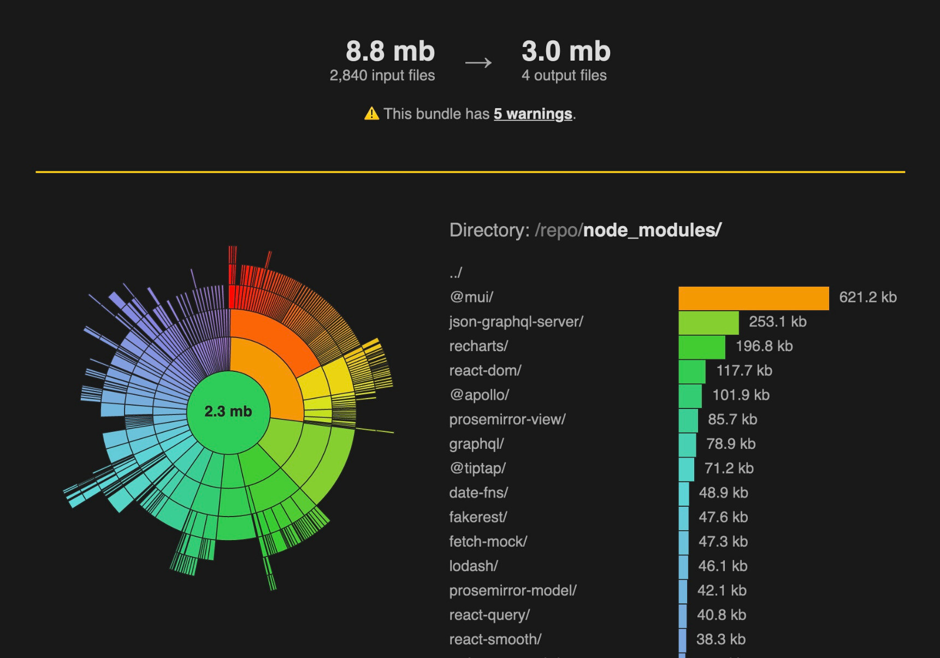This screenshot has width=940, height=658.
Task: Go up to parent directory ../
Action: pos(456,272)
